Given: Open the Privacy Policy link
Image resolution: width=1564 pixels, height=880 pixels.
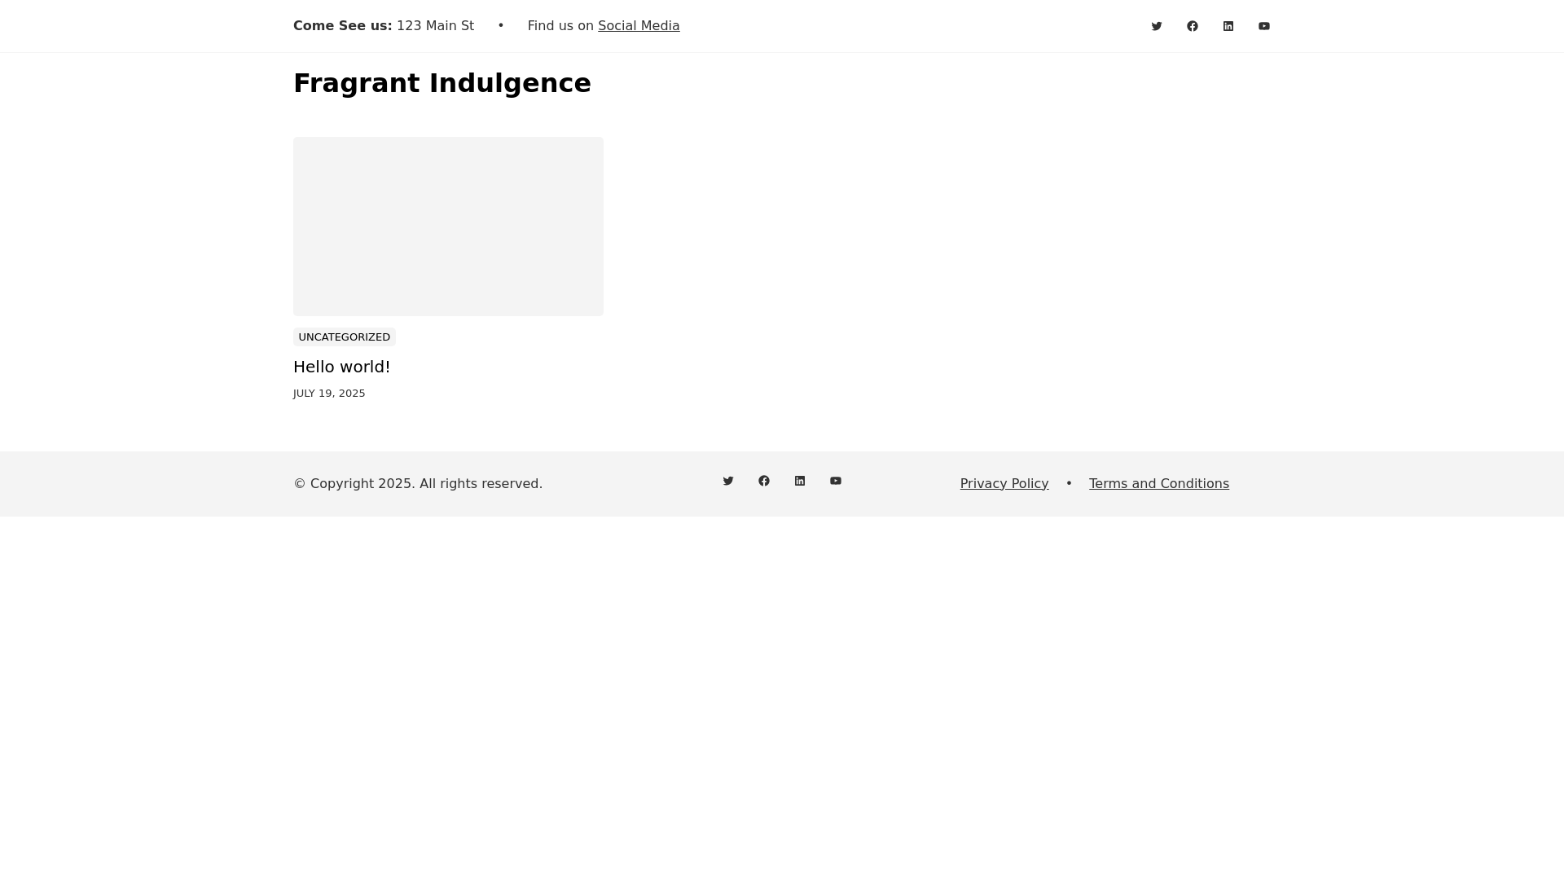Looking at the screenshot, I should (x=1004, y=484).
